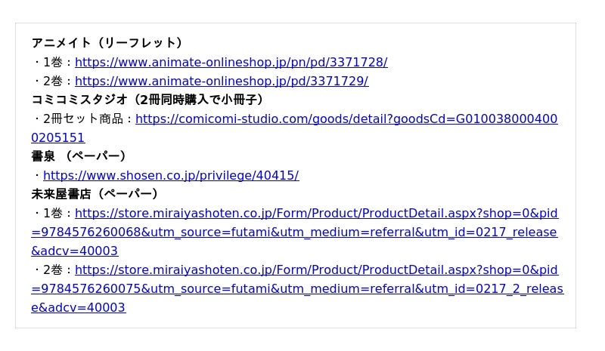Click the 2冊セット商品 label

click(x=85, y=119)
